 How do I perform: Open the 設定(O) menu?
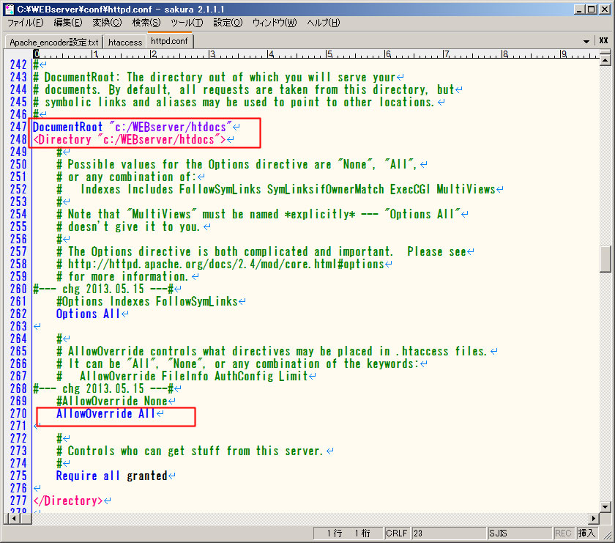[228, 23]
